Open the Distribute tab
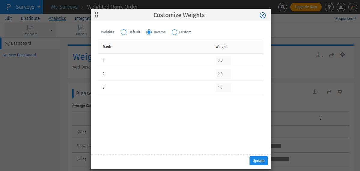 click(x=30, y=18)
